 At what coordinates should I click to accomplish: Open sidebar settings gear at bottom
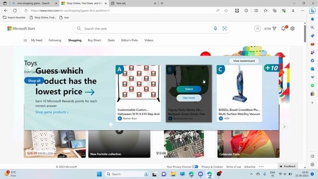[x=313, y=165]
